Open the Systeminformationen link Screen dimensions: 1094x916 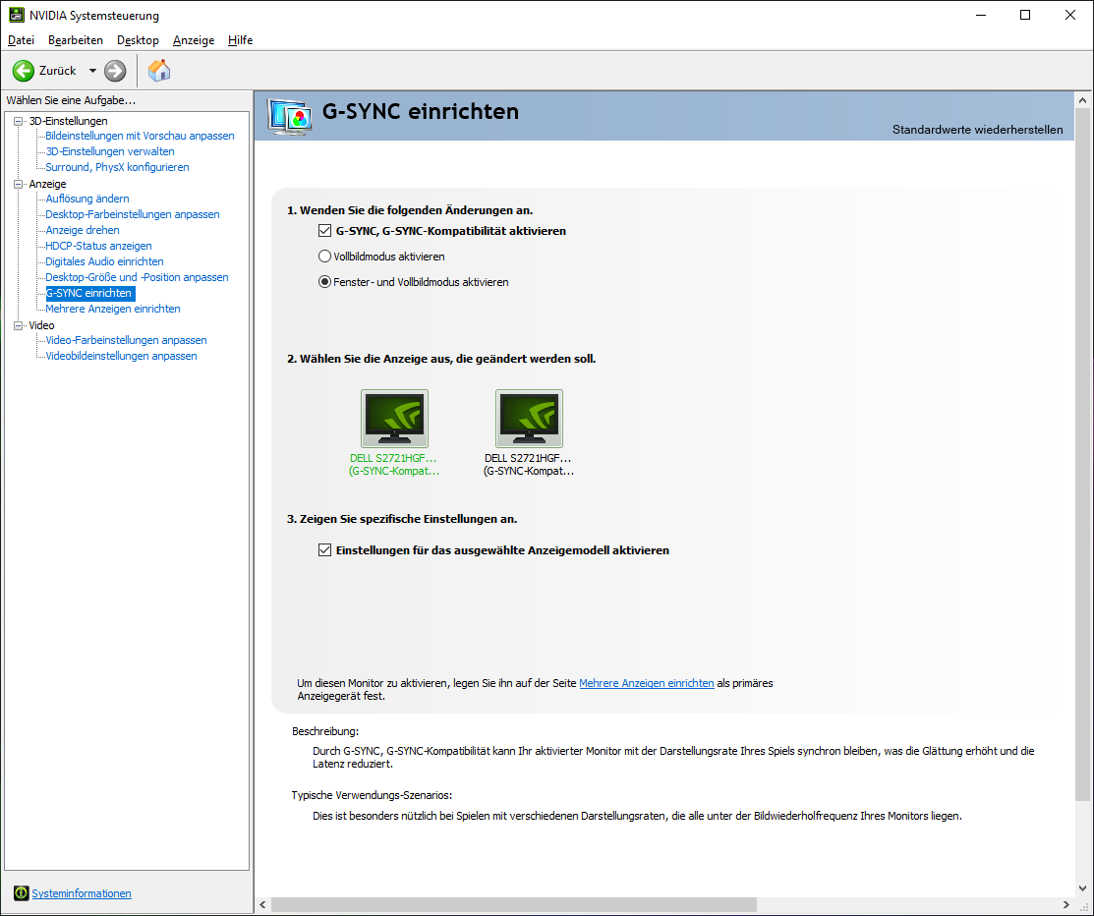(82, 893)
